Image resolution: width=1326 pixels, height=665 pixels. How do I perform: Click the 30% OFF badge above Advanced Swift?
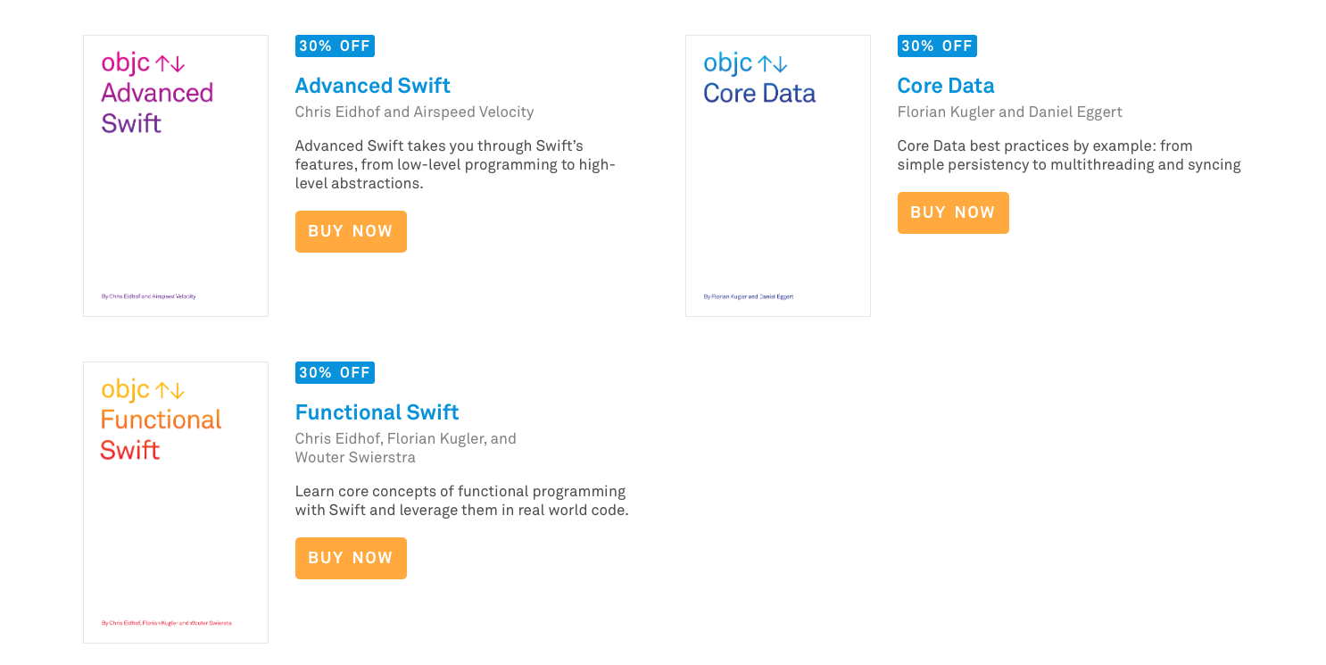pos(335,46)
